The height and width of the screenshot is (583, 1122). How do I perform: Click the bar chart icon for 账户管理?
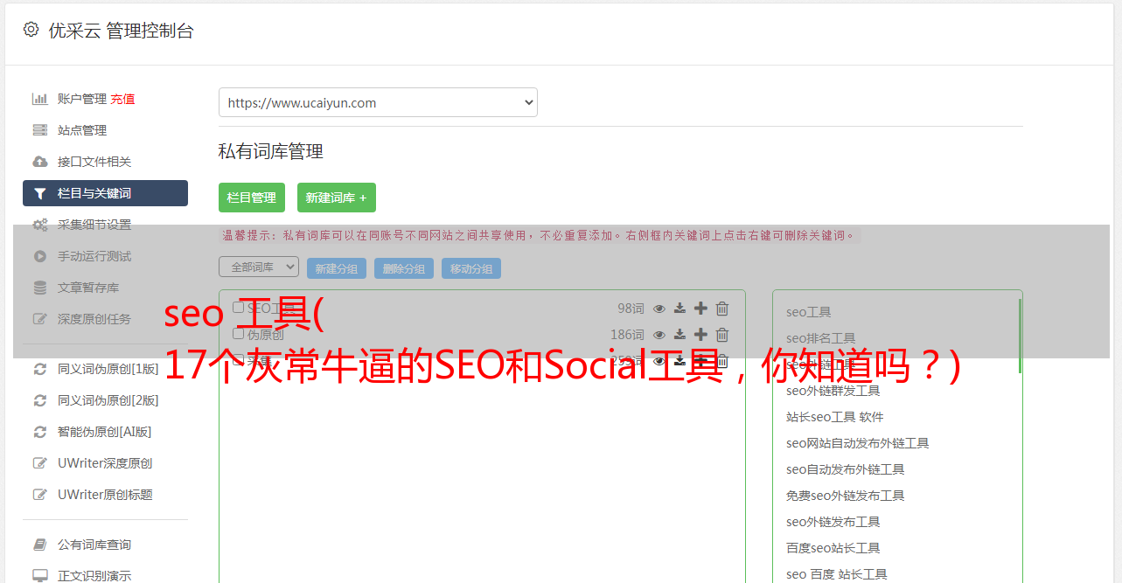[x=39, y=99]
